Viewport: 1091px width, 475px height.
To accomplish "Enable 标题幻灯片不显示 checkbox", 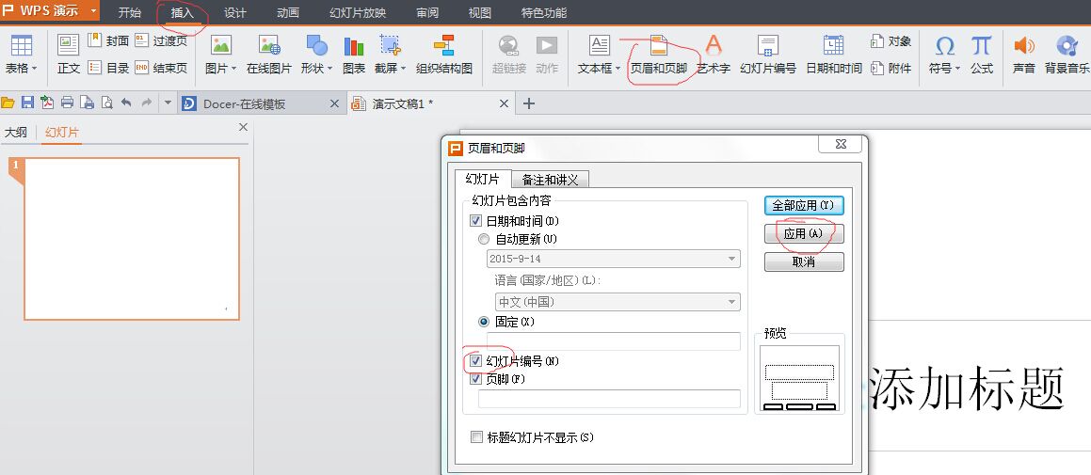I will (476, 437).
